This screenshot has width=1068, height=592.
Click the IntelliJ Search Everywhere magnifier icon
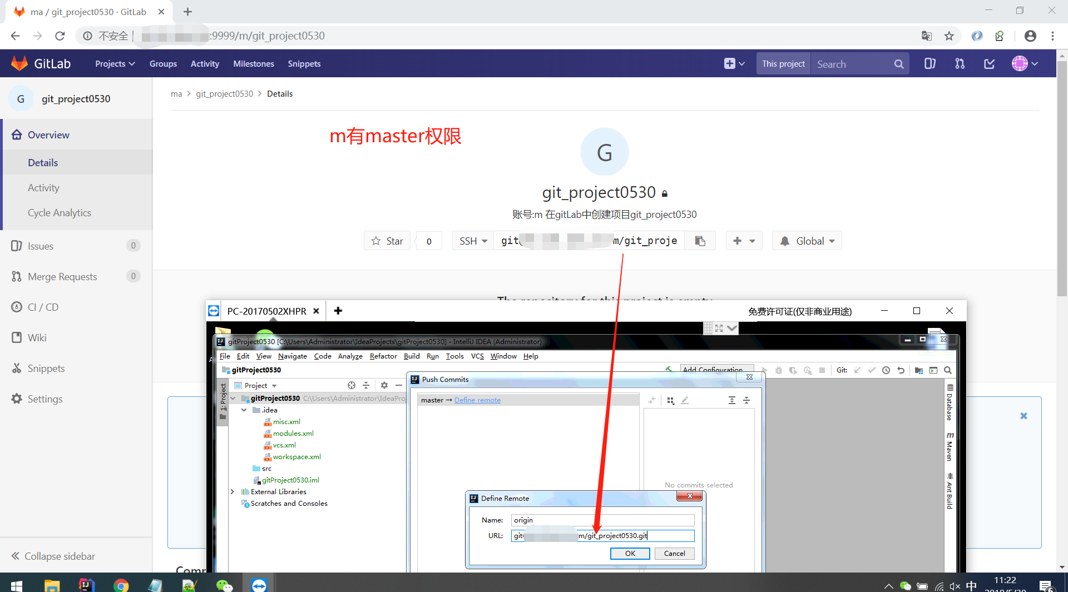[x=948, y=370]
